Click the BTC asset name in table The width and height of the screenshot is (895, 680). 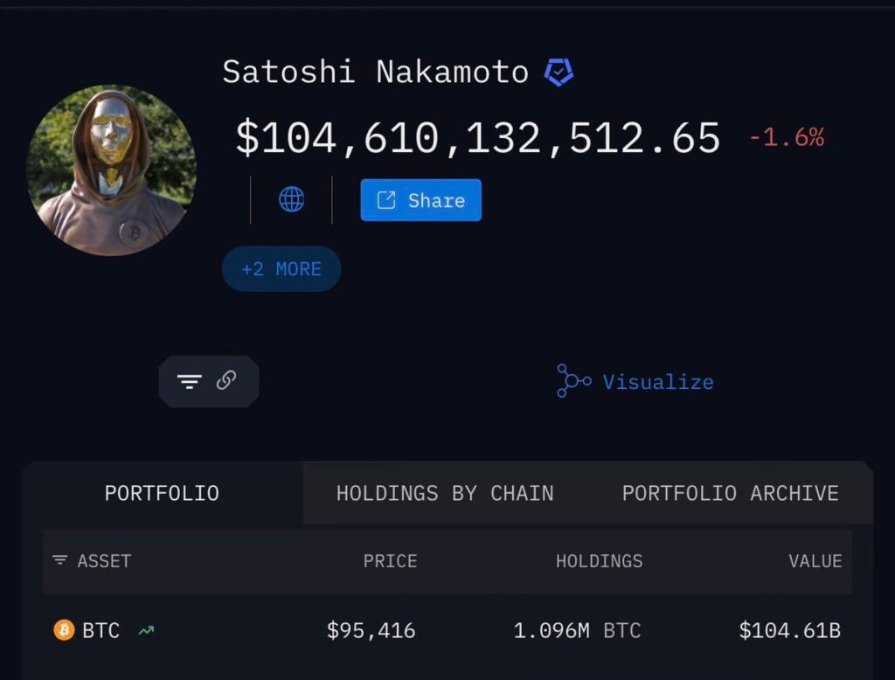pyautogui.click(x=101, y=630)
